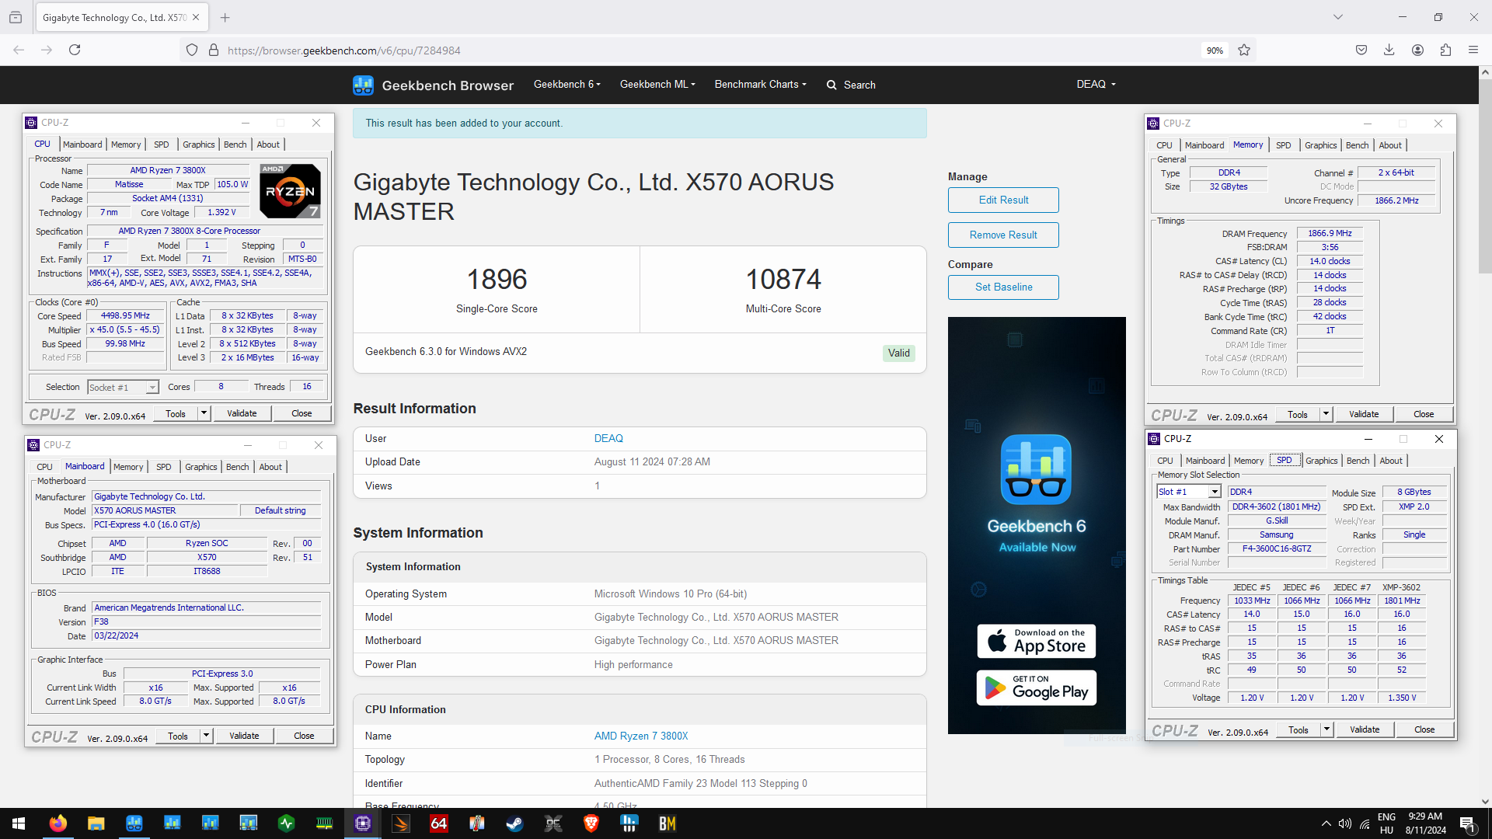
Task: Close the Gigabyte Geekbench browser tab
Action: pyautogui.click(x=196, y=17)
